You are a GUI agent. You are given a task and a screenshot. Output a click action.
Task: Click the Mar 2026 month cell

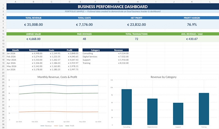pos(15,60)
